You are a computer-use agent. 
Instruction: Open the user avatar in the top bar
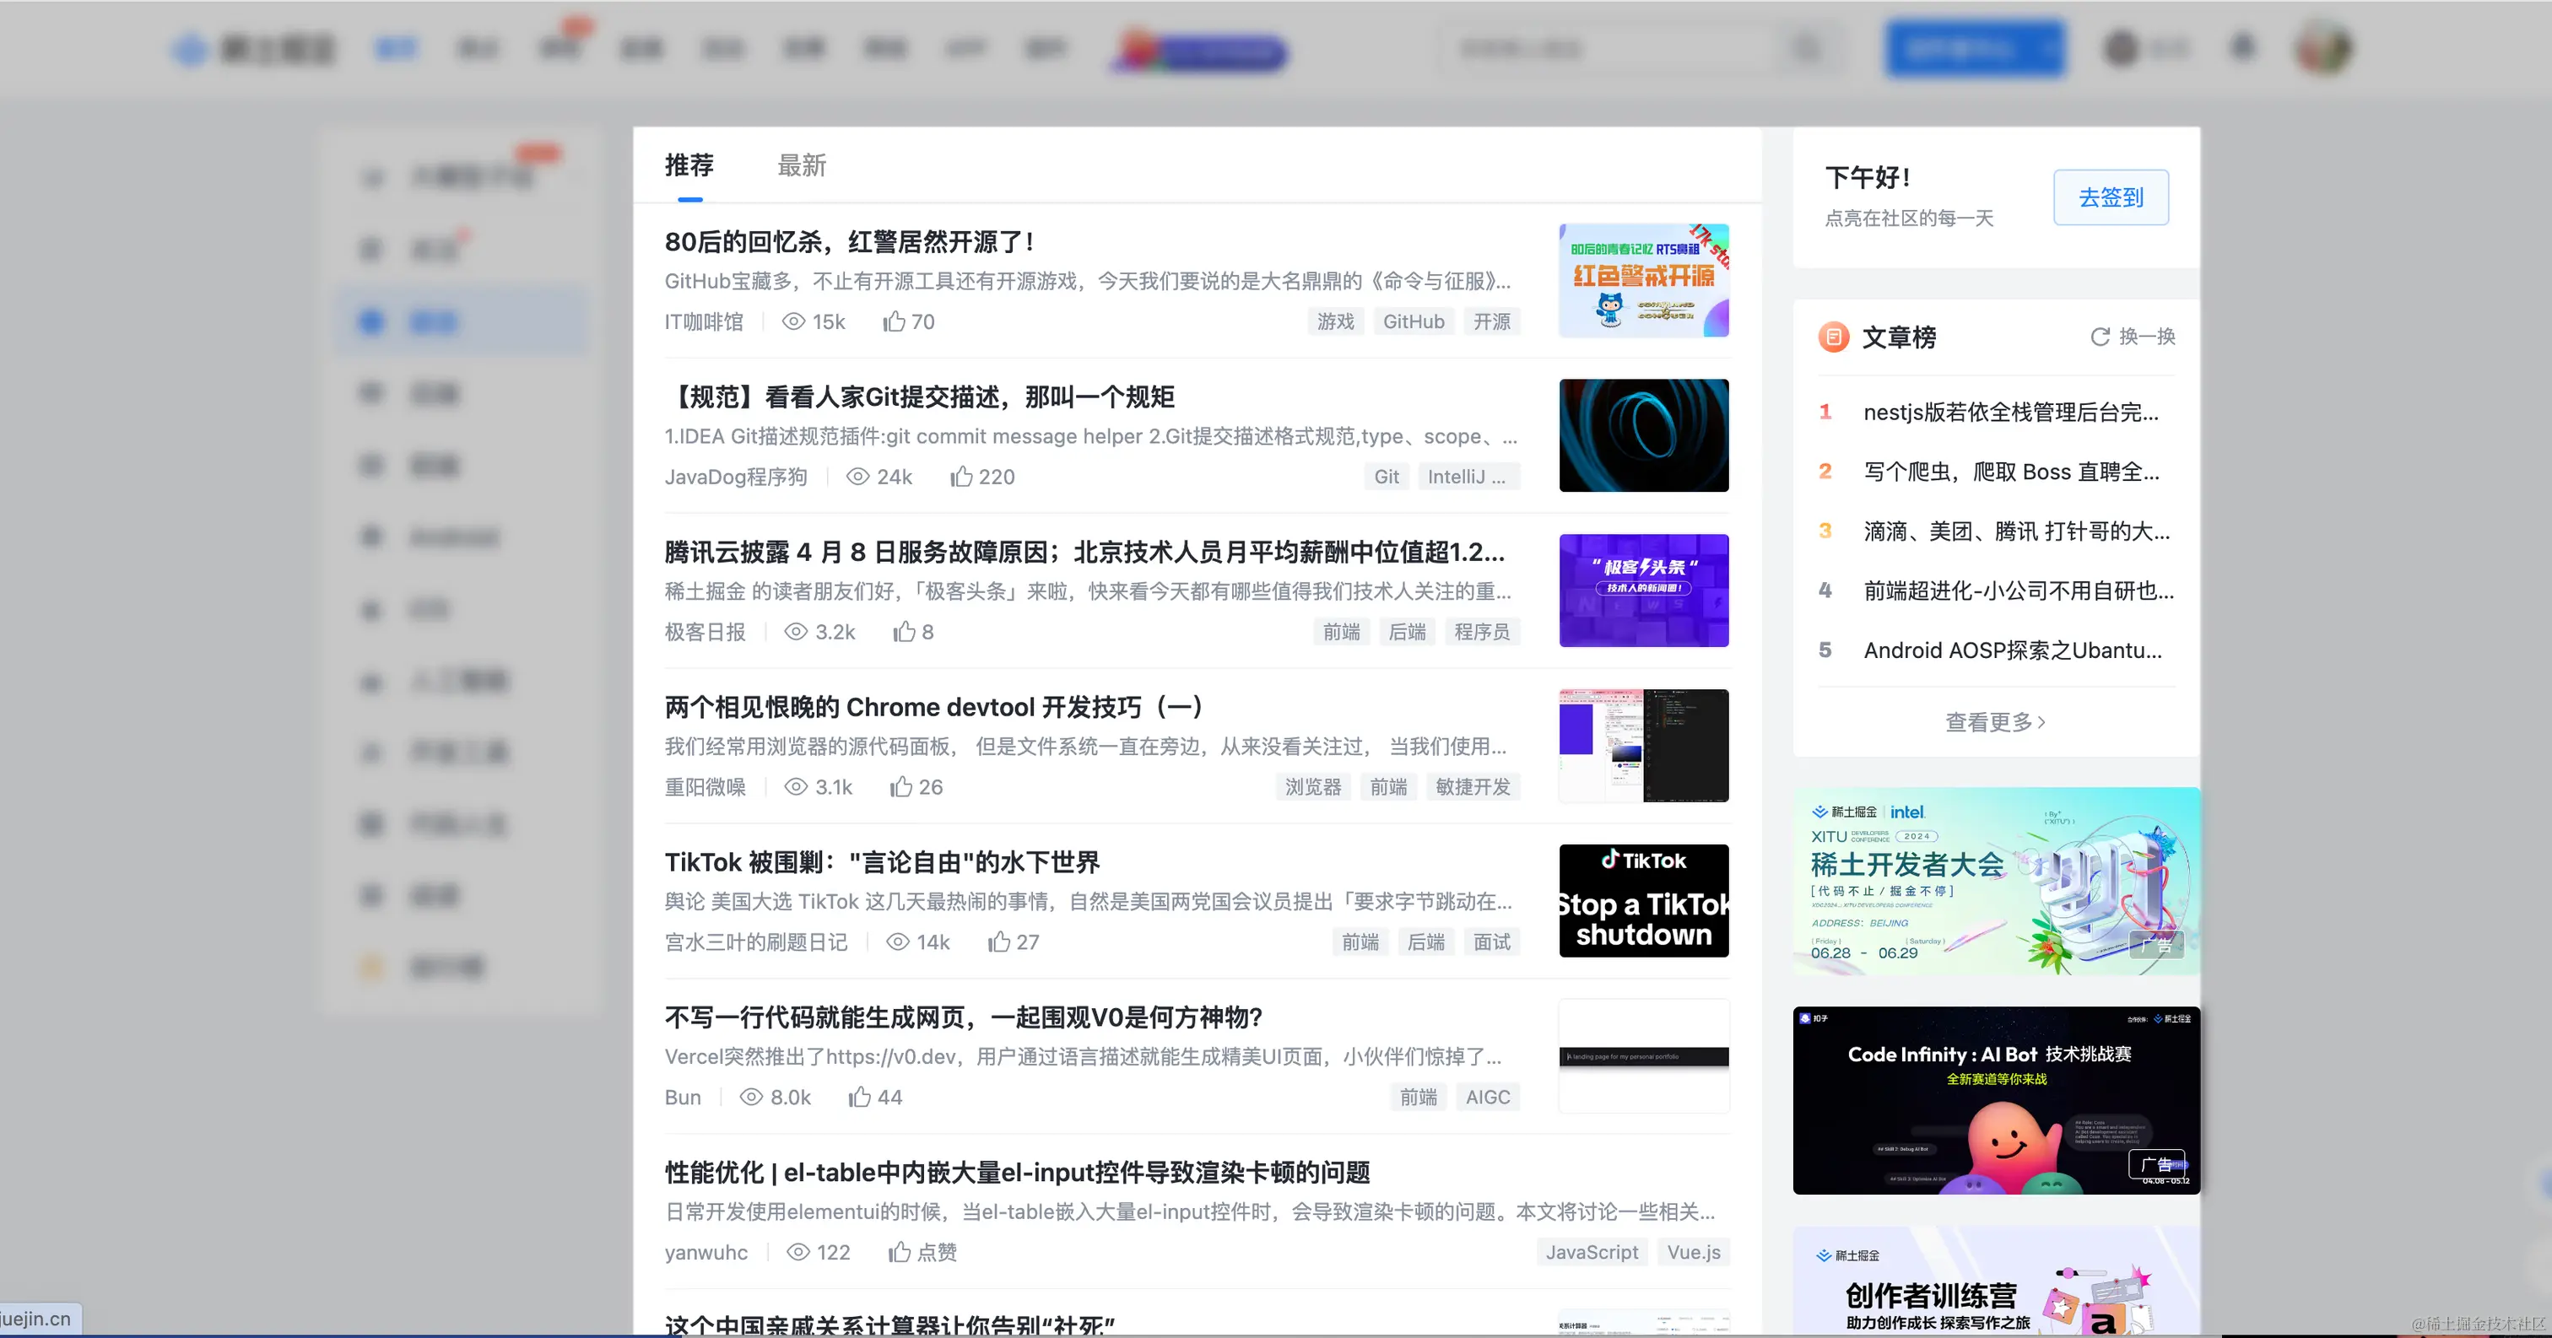(2322, 47)
